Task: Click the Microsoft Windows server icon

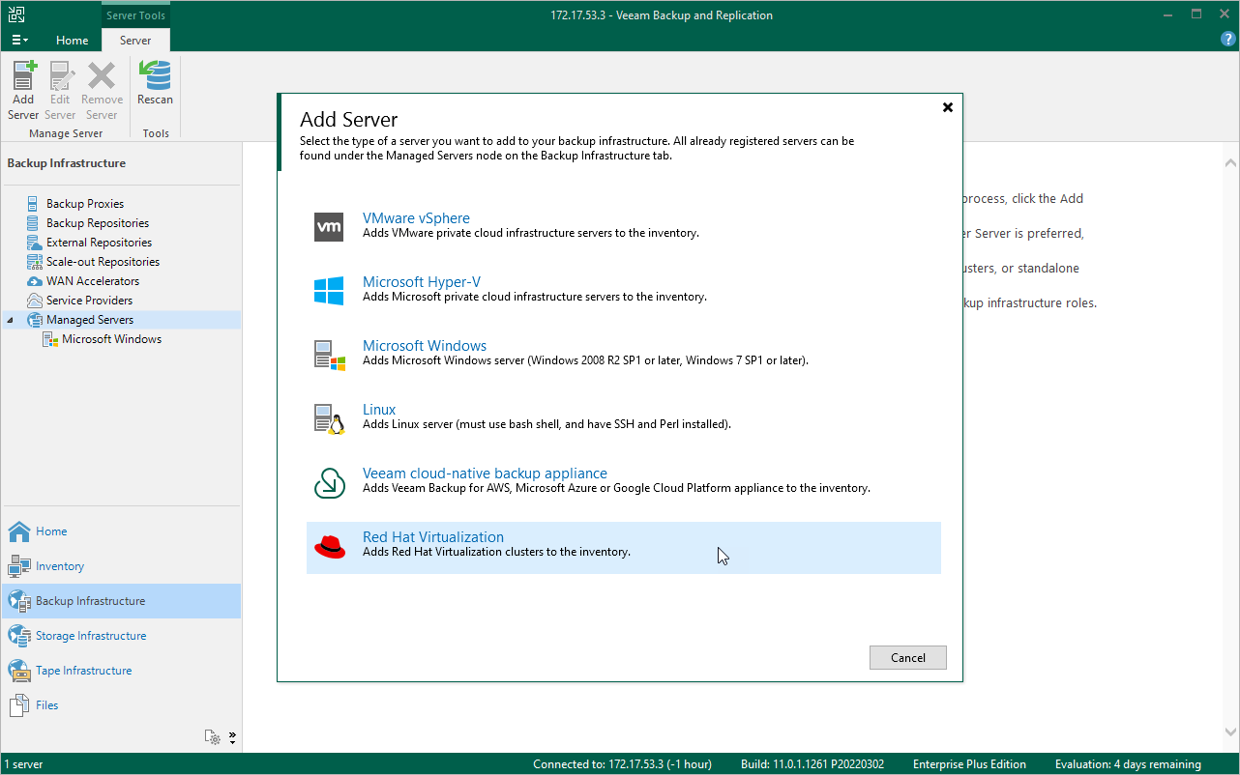Action: click(329, 354)
